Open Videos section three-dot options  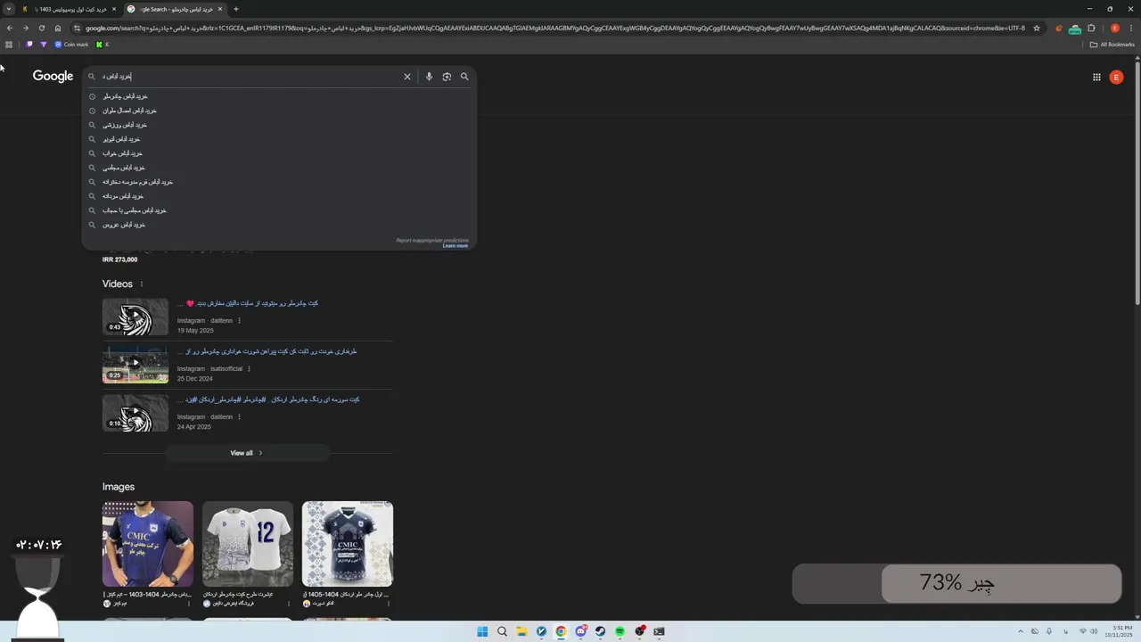click(141, 284)
